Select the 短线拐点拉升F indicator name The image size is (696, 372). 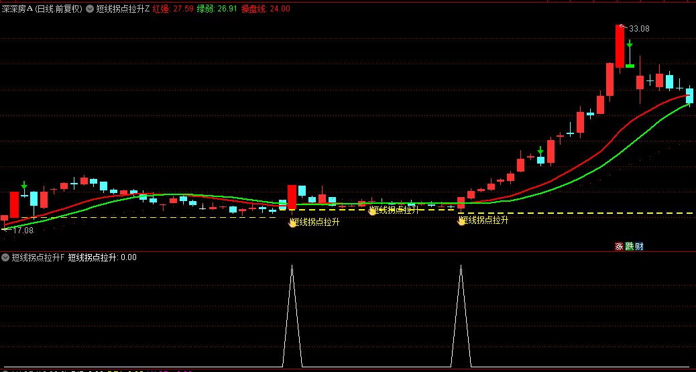click(38, 257)
